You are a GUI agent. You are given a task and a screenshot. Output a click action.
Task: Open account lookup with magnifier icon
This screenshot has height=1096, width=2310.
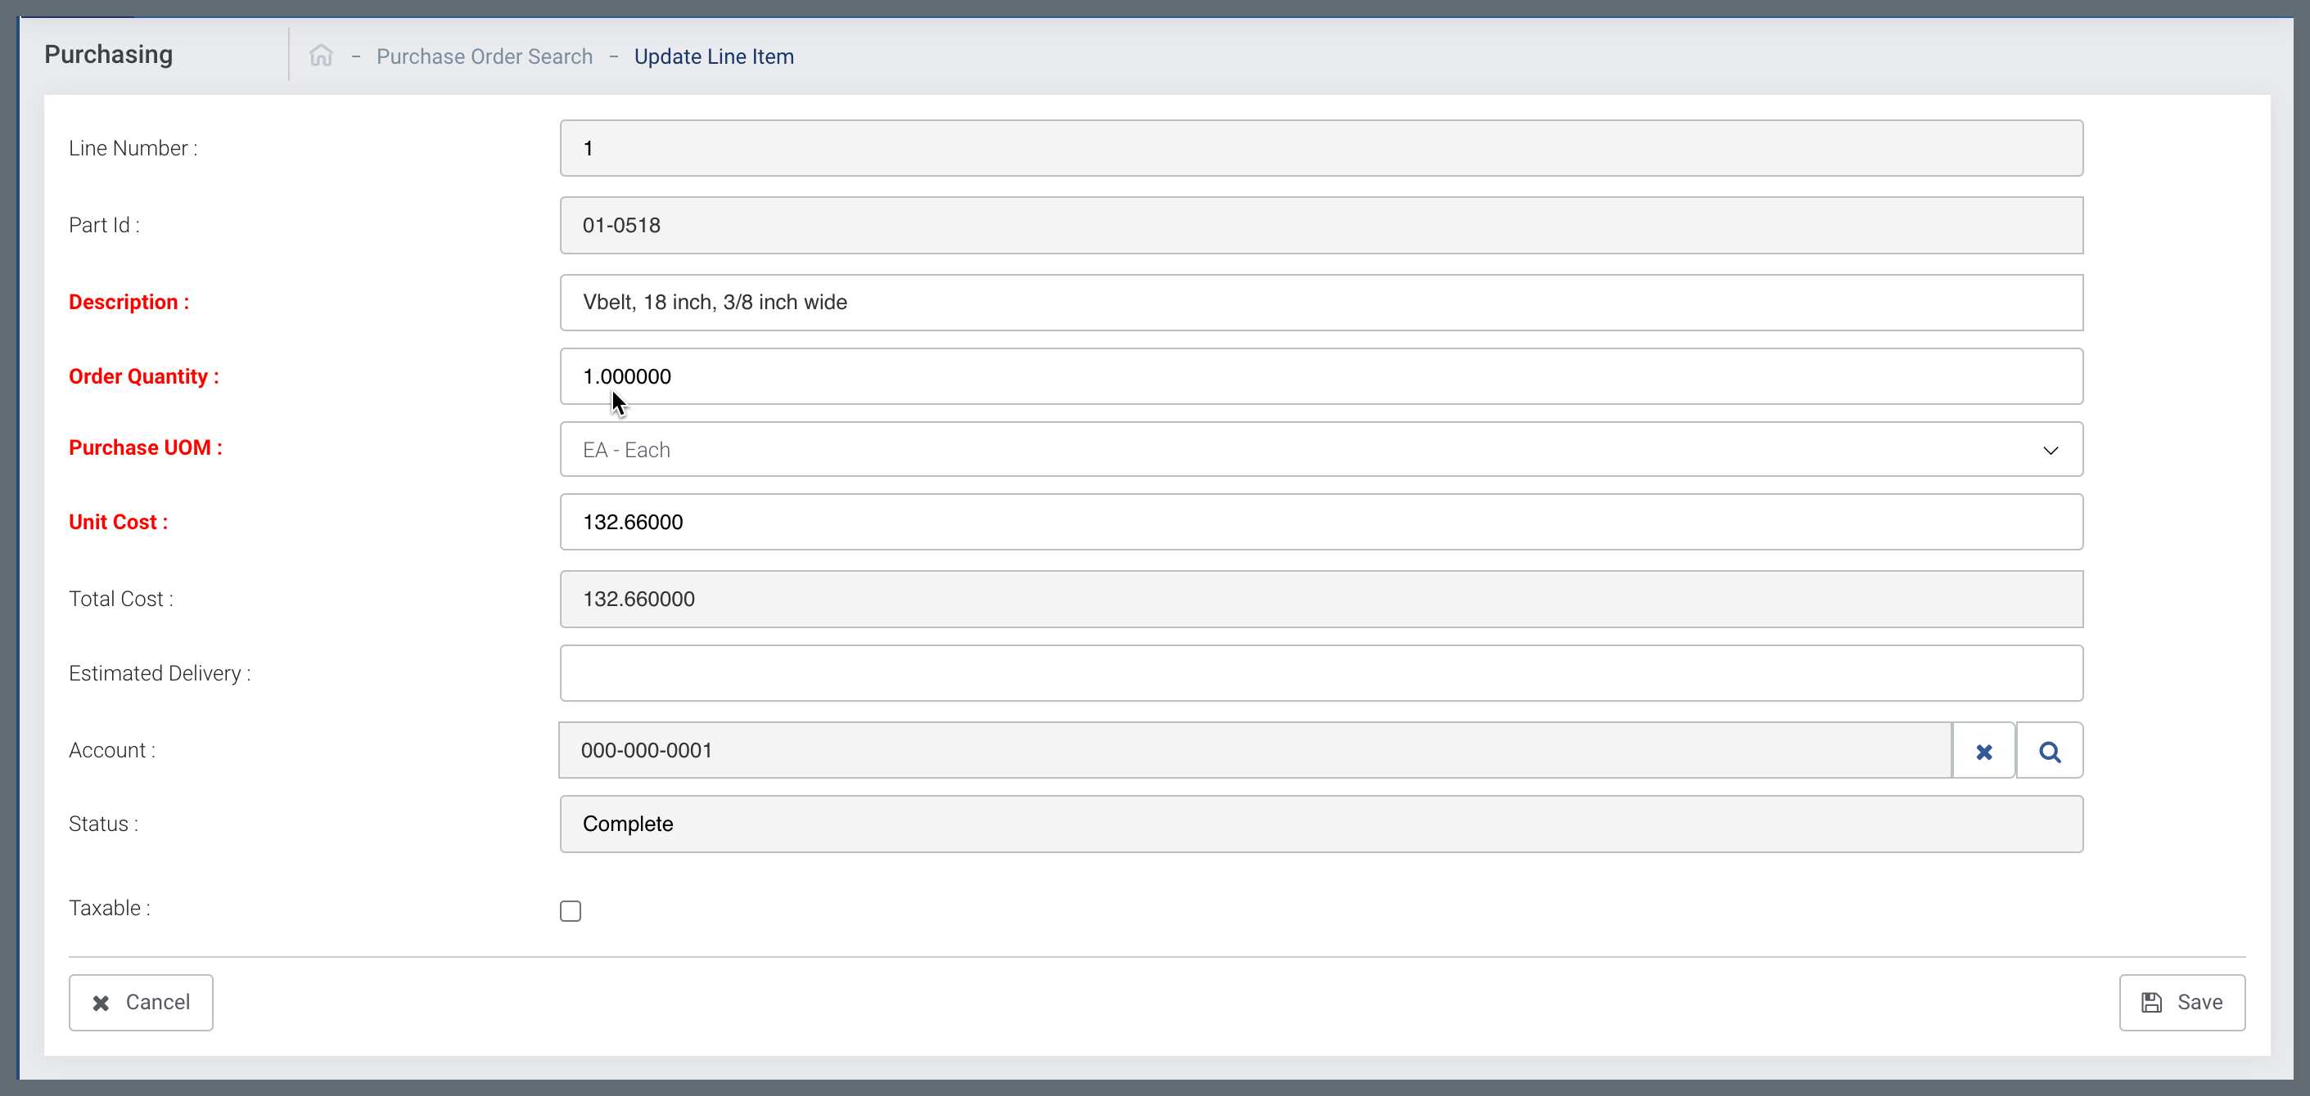(2049, 751)
